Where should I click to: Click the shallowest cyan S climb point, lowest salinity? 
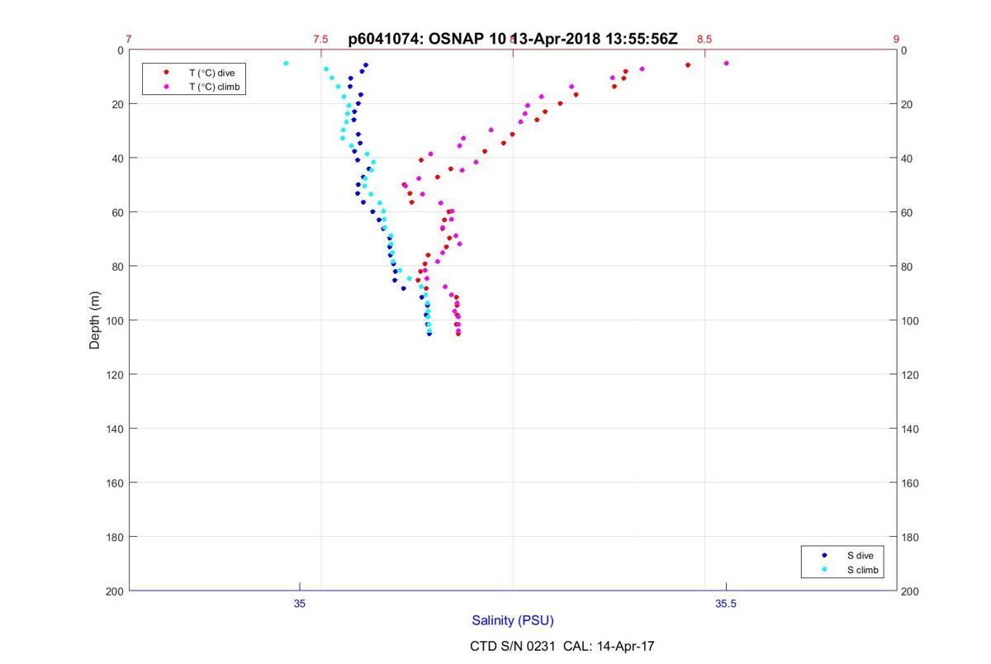pyautogui.click(x=286, y=63)
